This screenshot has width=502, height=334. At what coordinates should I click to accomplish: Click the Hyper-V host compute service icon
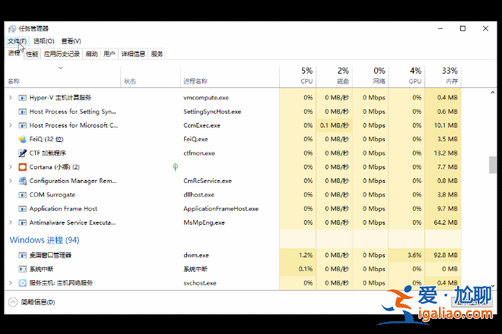click(22, 98)
